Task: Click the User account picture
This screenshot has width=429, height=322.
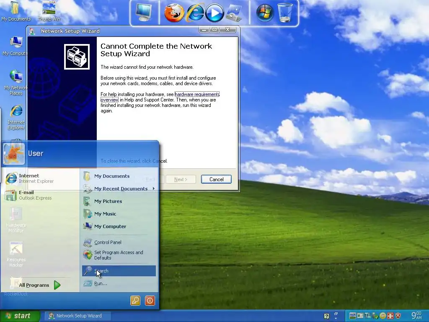Action: pos(14,153)
